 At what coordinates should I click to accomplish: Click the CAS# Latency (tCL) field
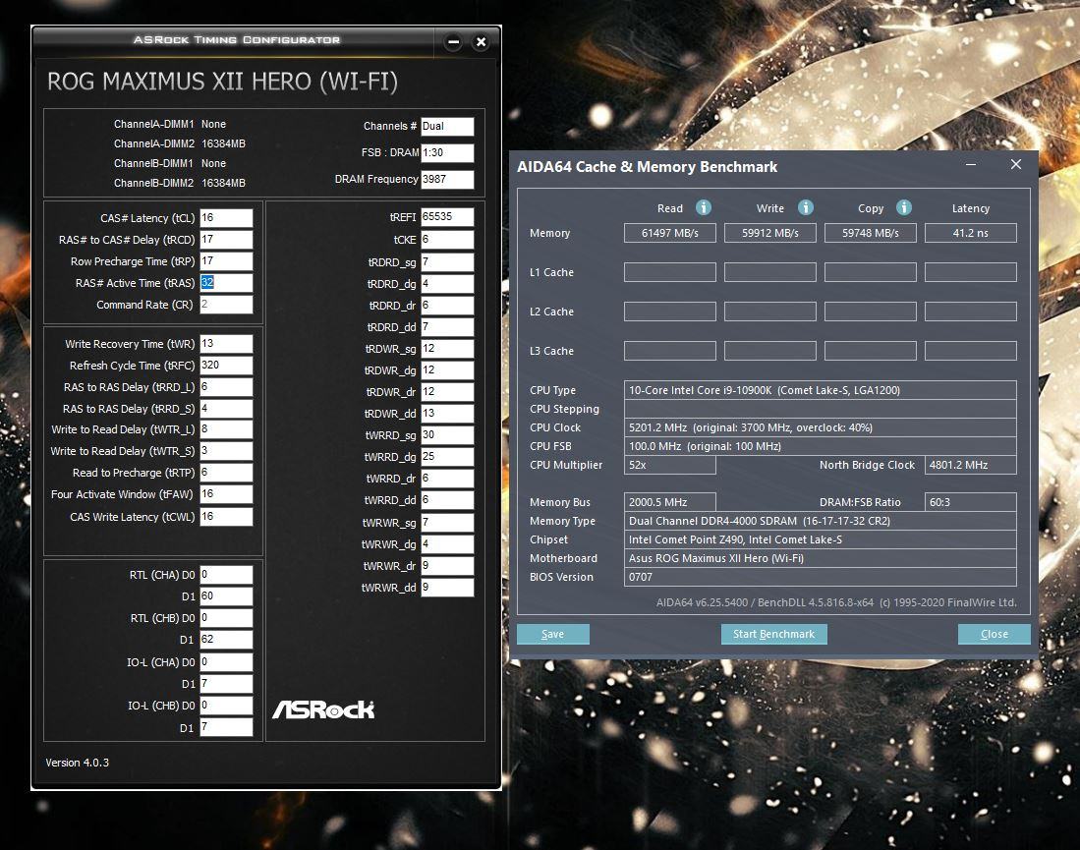click(226, 218)
